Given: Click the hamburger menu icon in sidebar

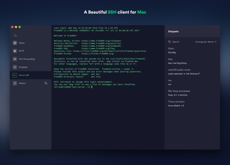Looking at the screenshot, I should coord(15,35).
